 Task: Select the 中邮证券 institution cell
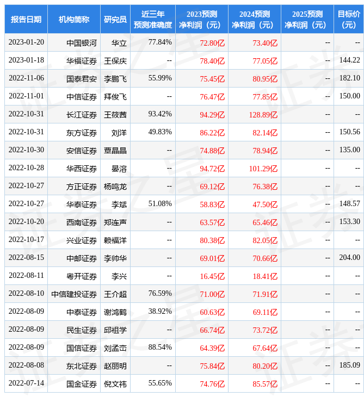pos(74,258)
